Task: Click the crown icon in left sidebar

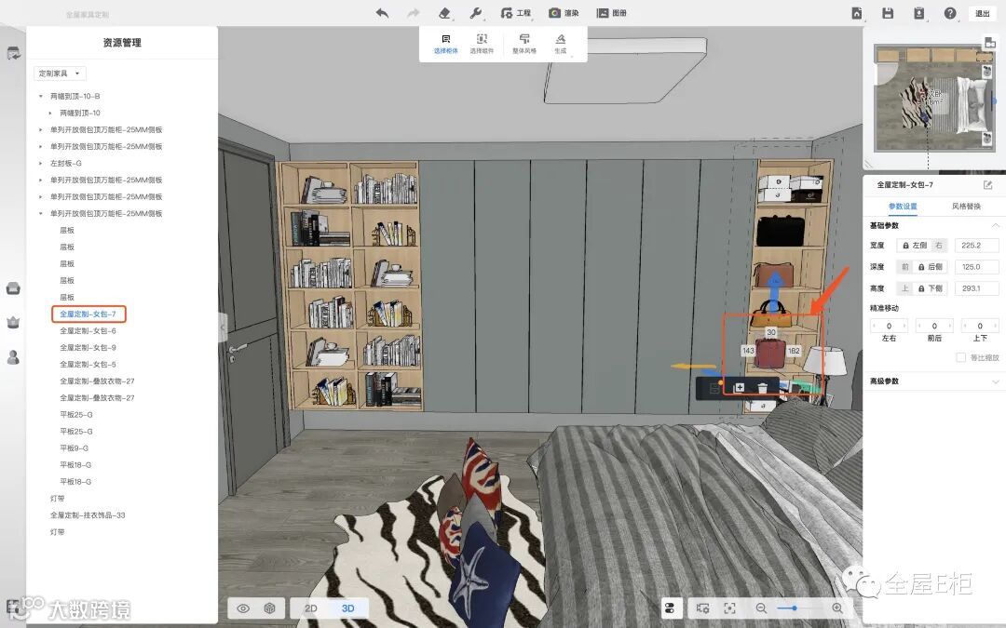Action: click(x=13, y=322)
